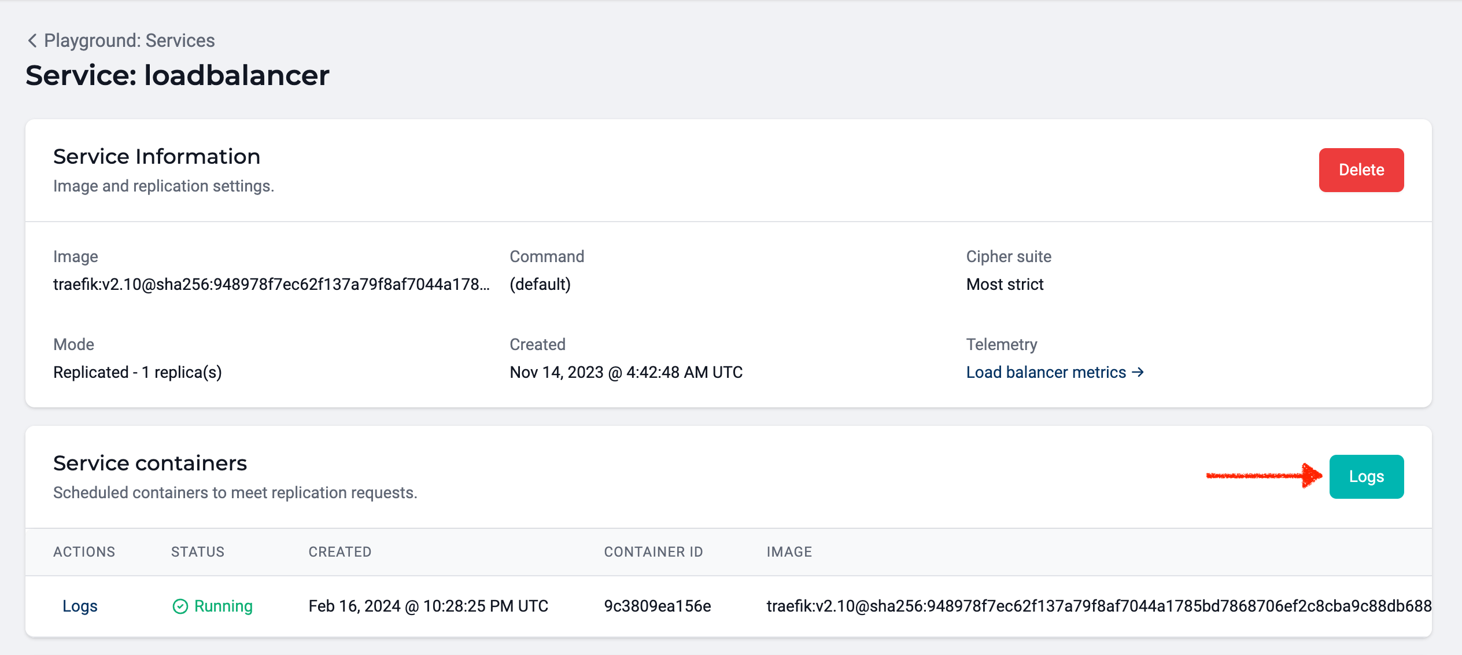Image resolution: width=1462 pixels, height=655 pixels.
Task: Click the STATUS column header
Action: tap(198, 551)
